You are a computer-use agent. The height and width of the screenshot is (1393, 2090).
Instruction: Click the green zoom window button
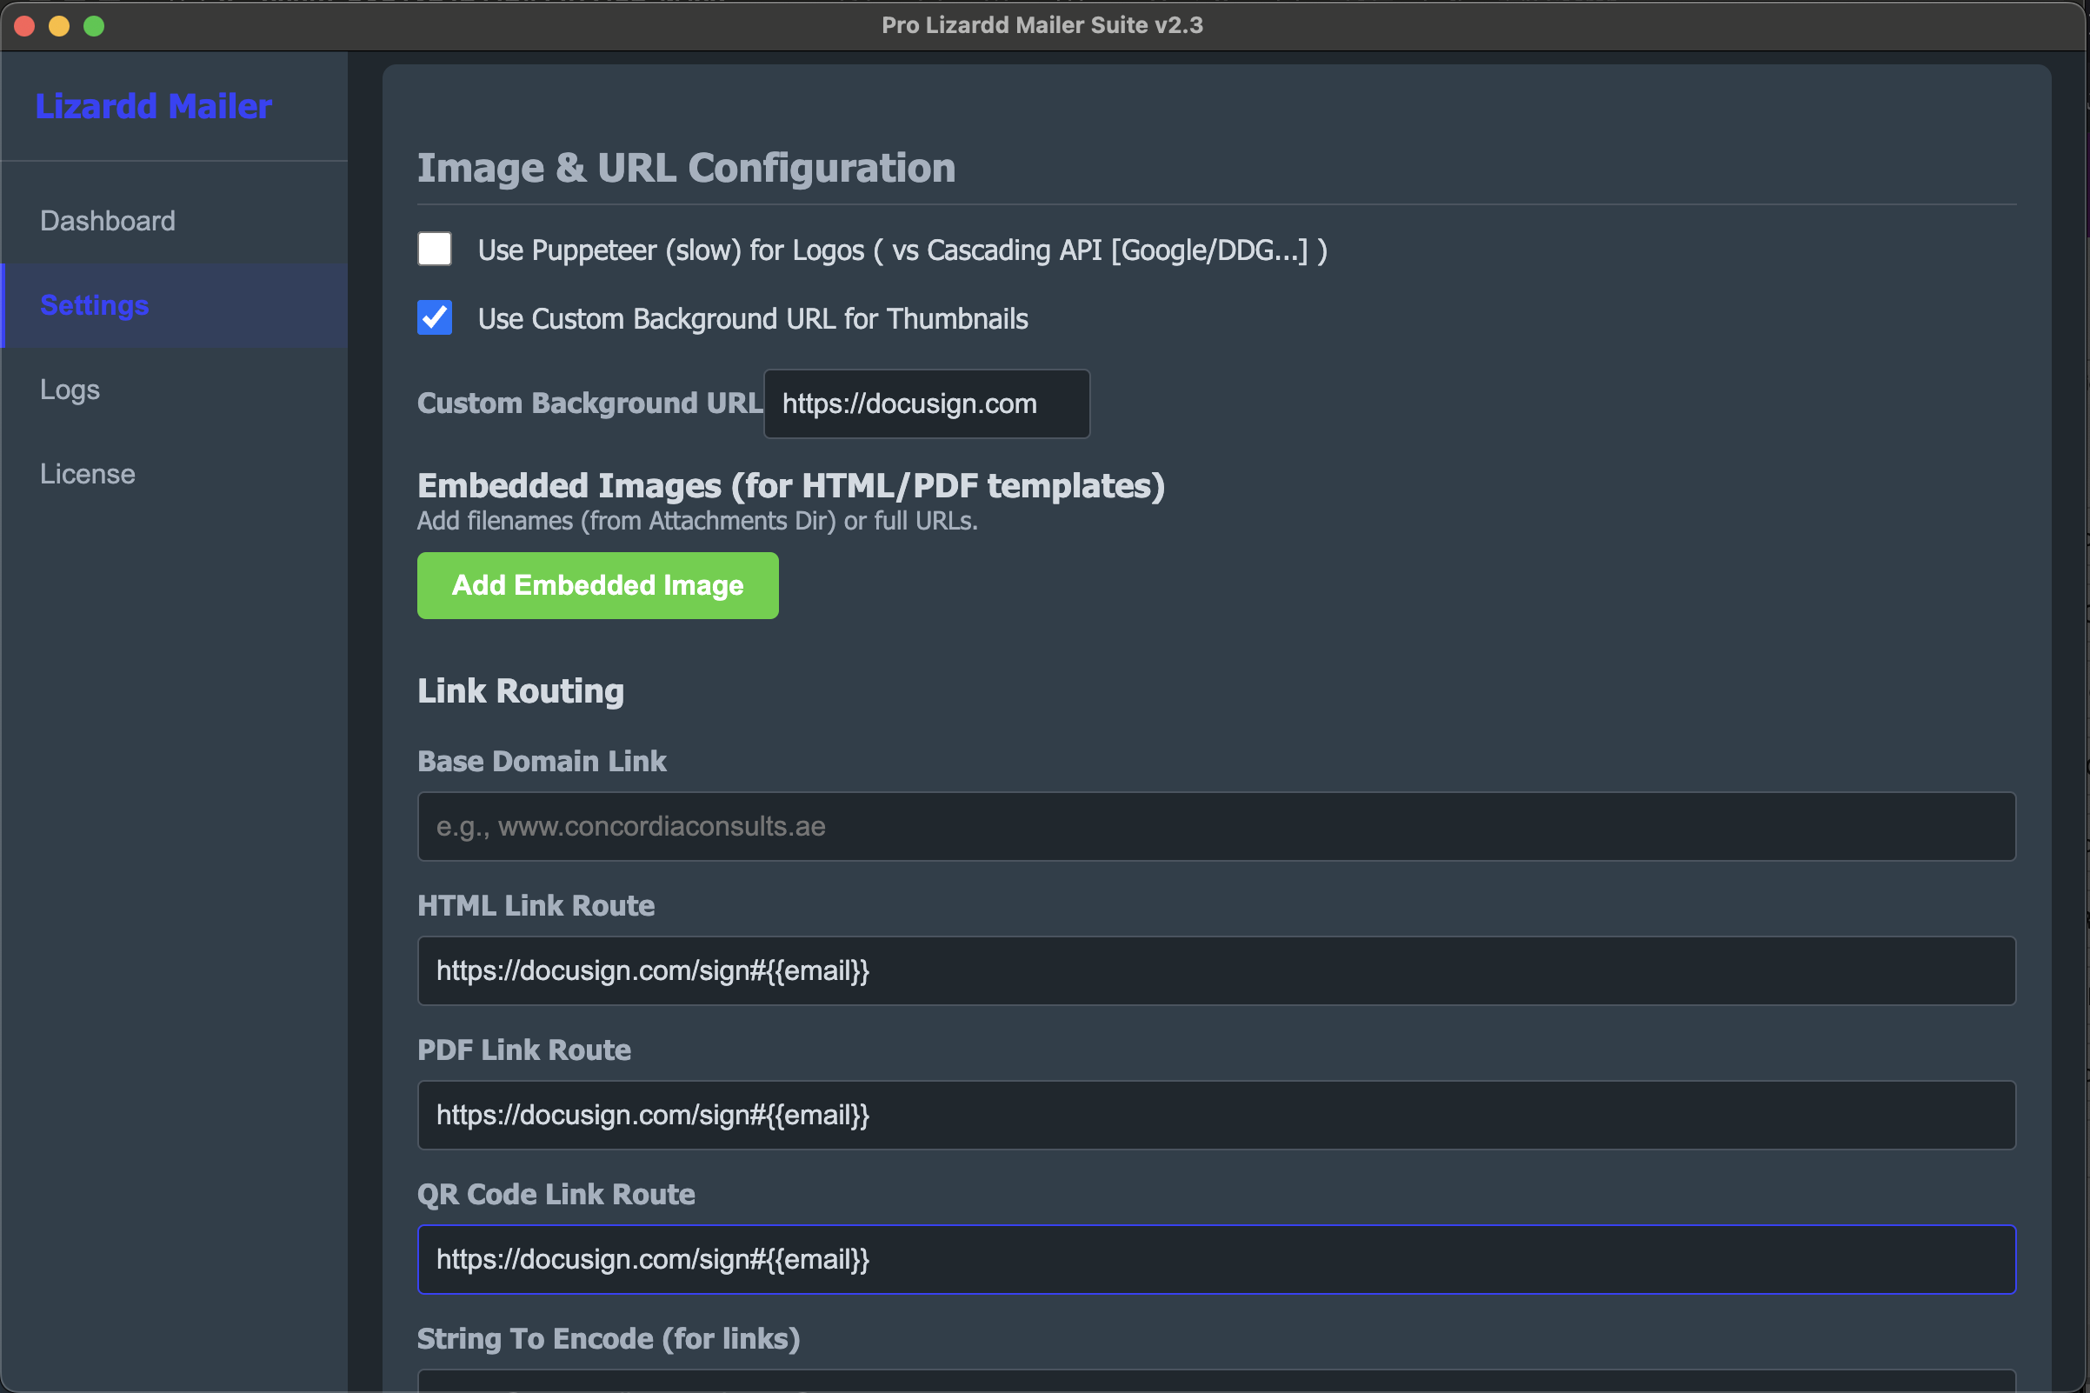point(94,26)
